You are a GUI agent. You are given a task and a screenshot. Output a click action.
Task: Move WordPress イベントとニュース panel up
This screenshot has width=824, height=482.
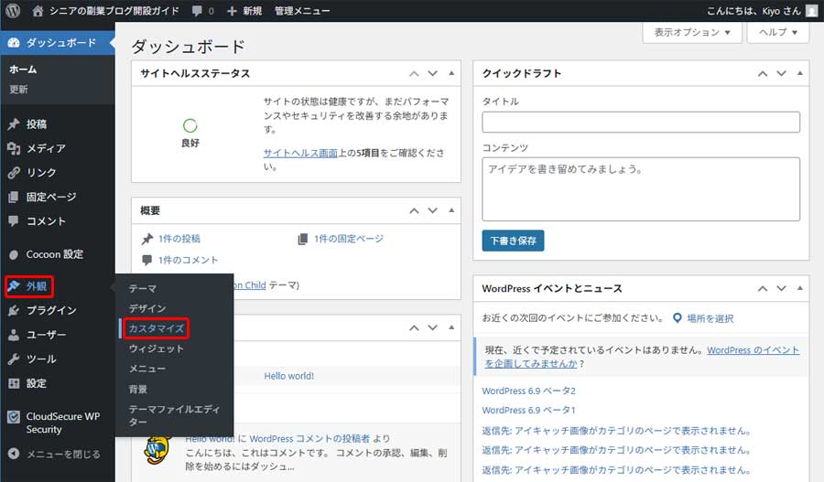[763, 288]
